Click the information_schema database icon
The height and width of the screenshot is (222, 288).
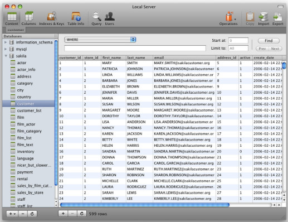click(12, 42)
